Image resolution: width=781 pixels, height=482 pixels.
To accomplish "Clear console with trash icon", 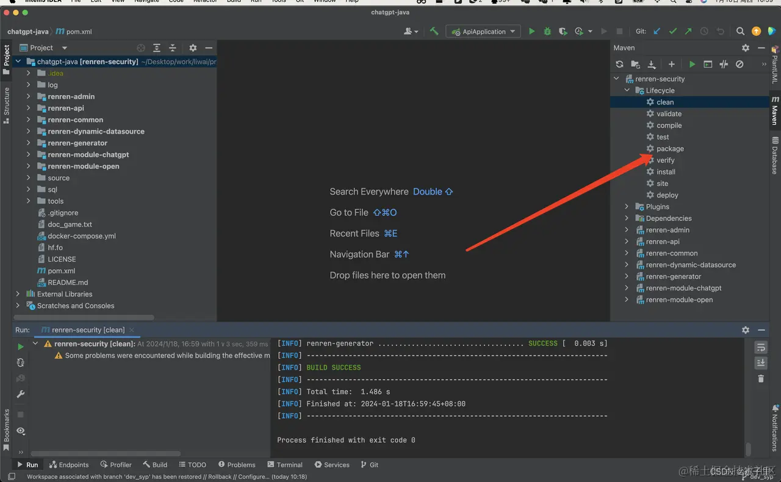I will coord(761,379).
